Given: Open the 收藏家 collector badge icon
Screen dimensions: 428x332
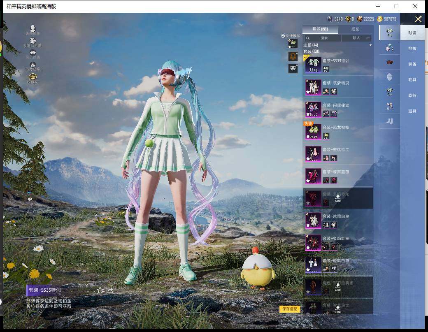Looking at the screenshot, I should coord(33,77).
